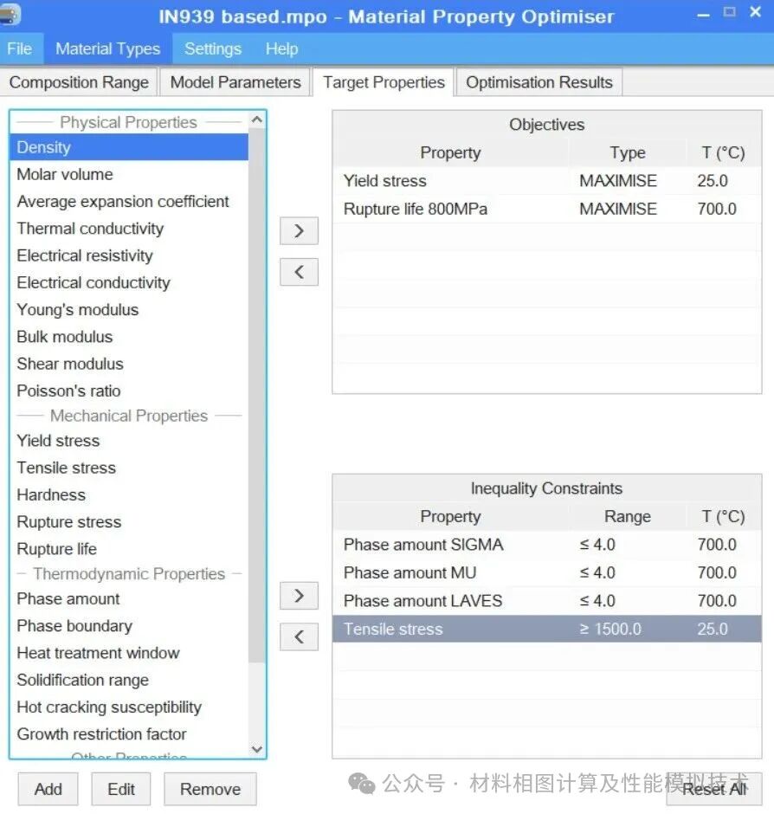This screenshot has width=774, height=814.
Task: Select Average expansion coefficient
Action: (129, 202)
